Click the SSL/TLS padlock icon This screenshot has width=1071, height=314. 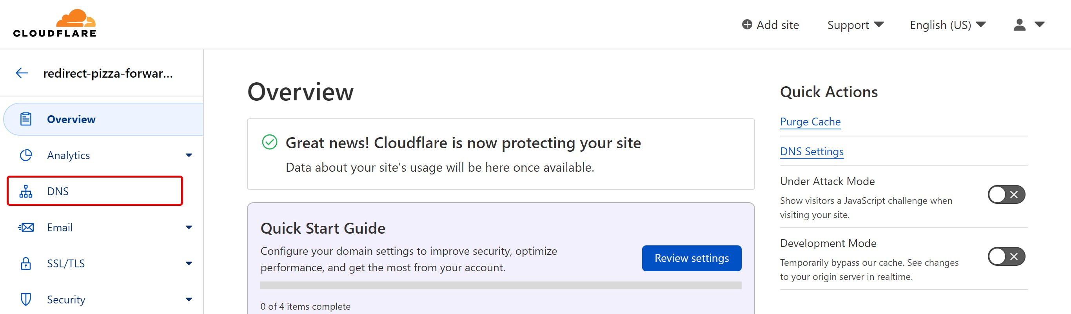click(26, 263)
